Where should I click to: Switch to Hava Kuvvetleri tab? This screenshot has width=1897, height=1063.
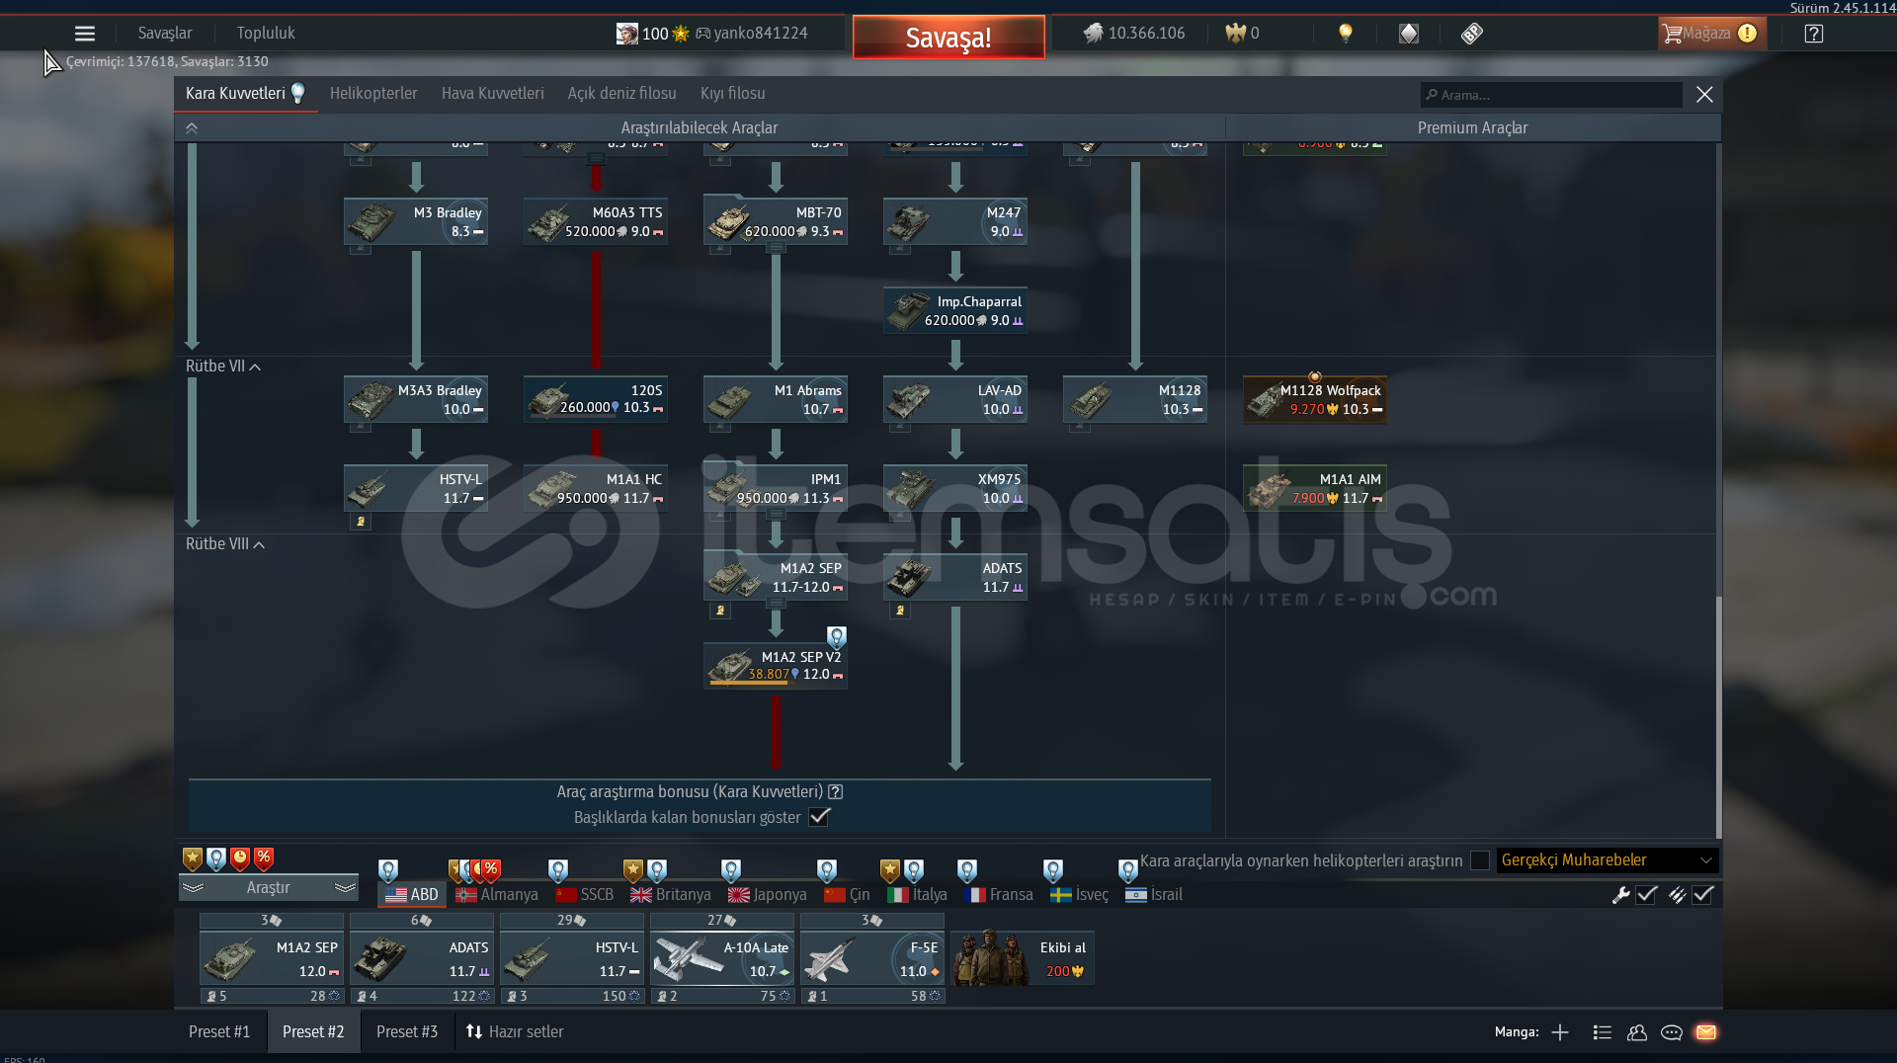(492, 94)
